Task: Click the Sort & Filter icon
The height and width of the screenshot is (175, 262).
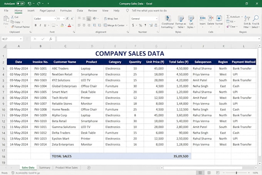Action: point(247,19)
